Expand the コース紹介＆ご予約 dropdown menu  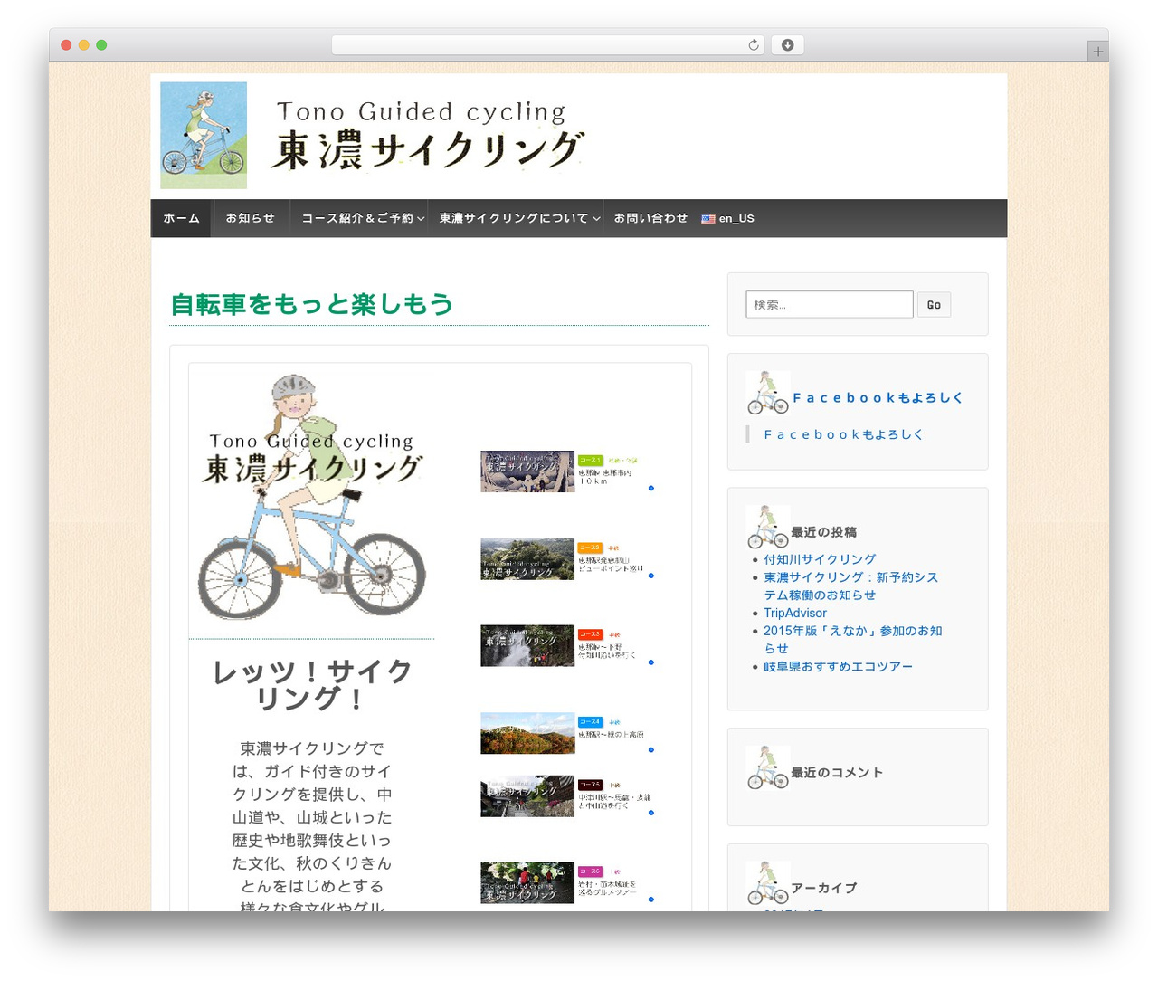(x=363, y=218)
